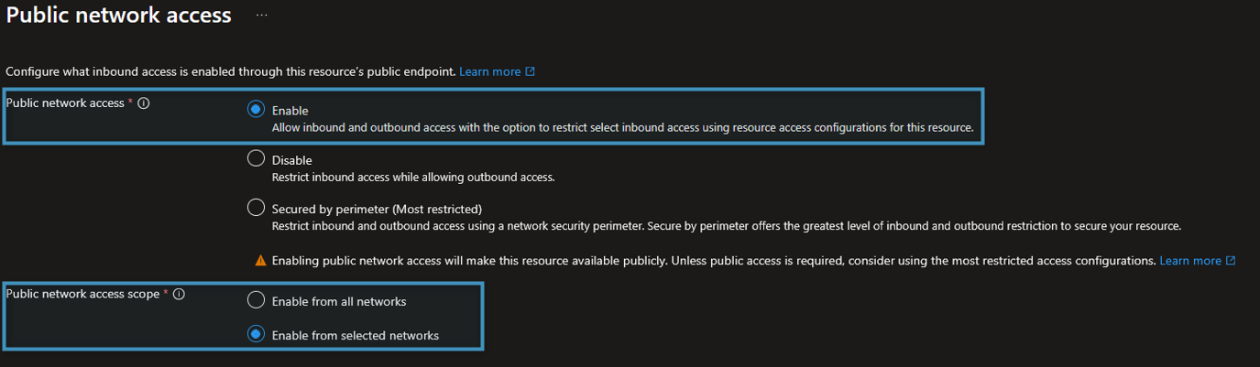
Task: Choose Secured by perimeter (Most restricted) option
Action: tap(256, 208)
